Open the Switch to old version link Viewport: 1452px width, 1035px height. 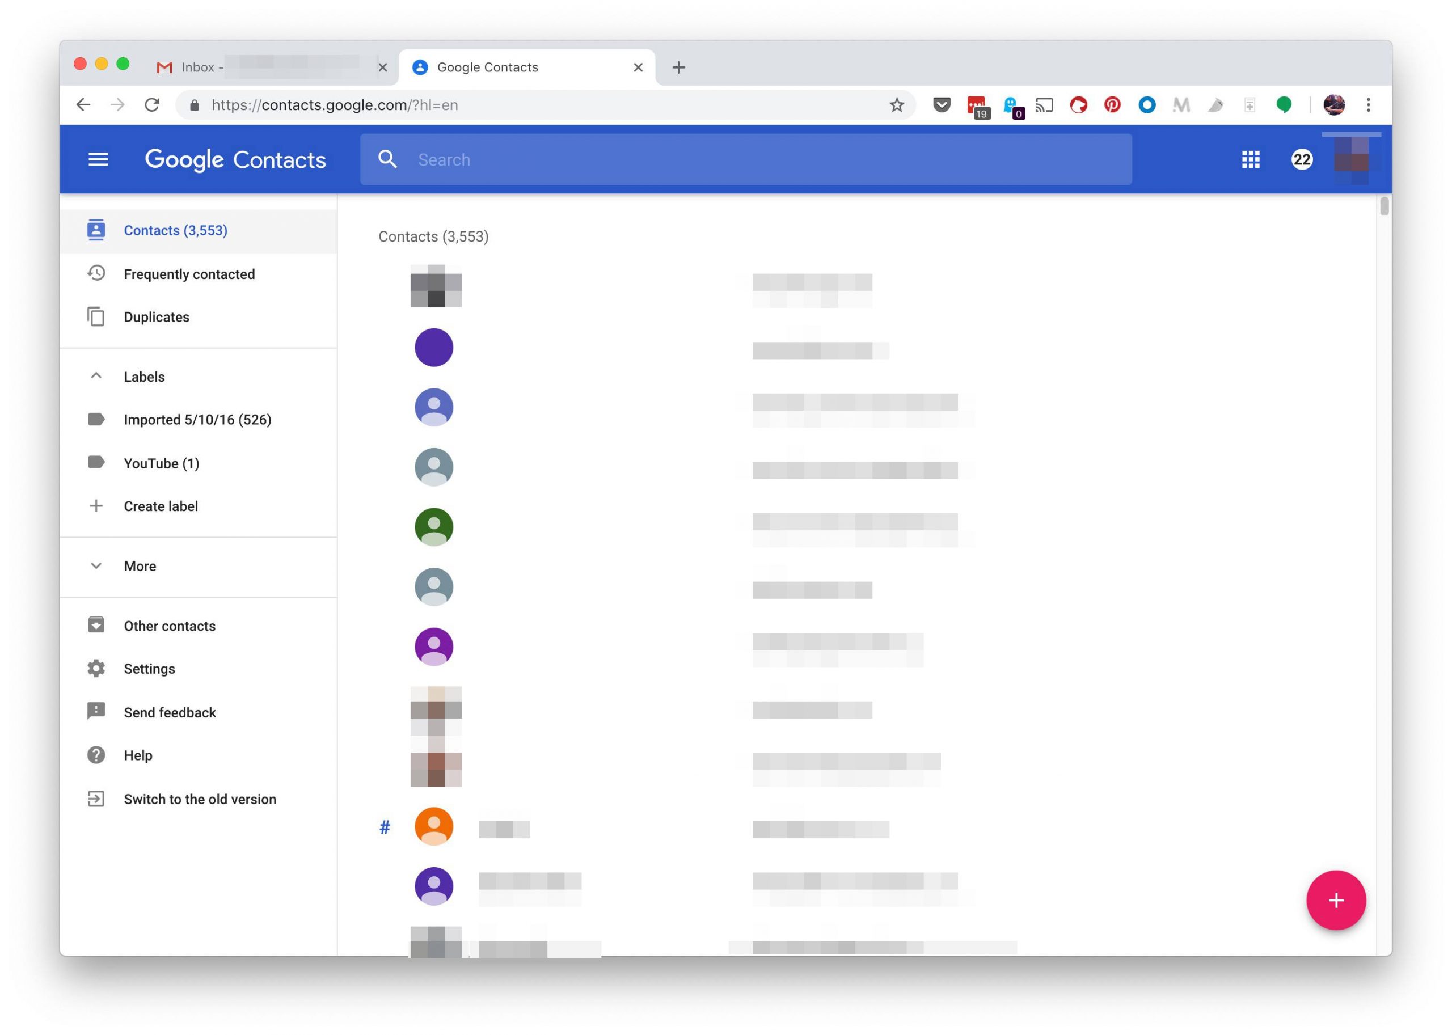point(201,799)
